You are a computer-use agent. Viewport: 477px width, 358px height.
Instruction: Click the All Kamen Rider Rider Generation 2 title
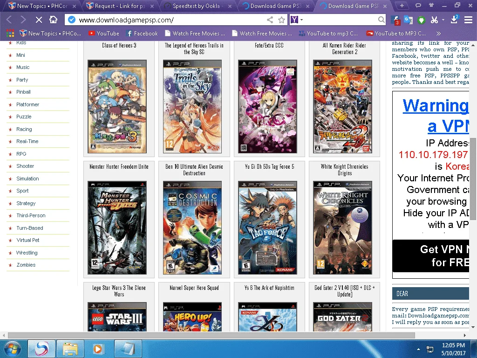pyautogui.click(x=344, y=48)
